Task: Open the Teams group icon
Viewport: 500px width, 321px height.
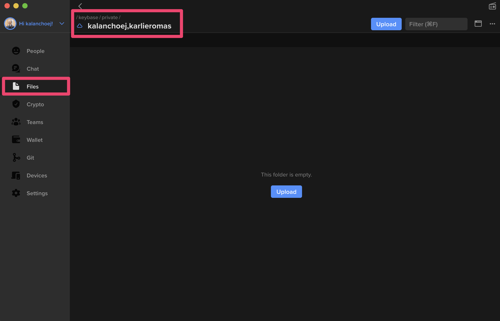Action: coord(16,122)
